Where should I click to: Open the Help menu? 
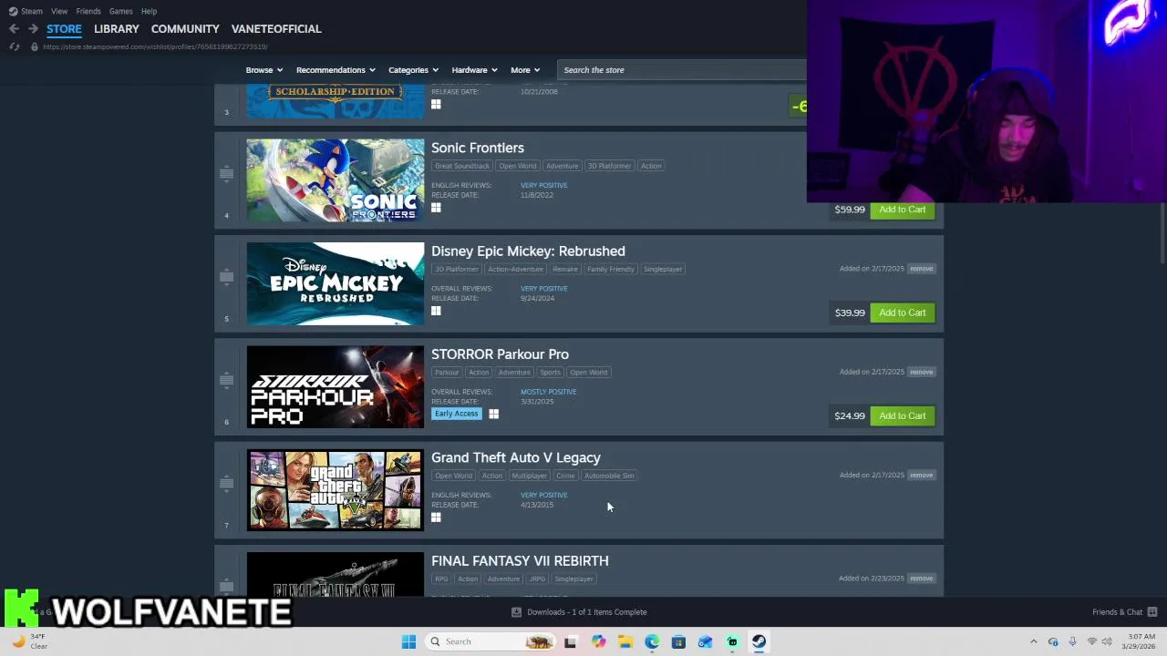coord(149,11)
